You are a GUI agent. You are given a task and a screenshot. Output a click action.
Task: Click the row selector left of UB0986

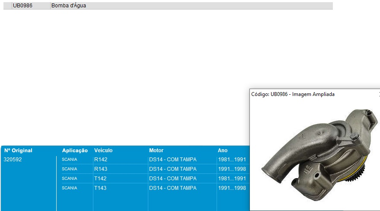click(x=8, y=6)
